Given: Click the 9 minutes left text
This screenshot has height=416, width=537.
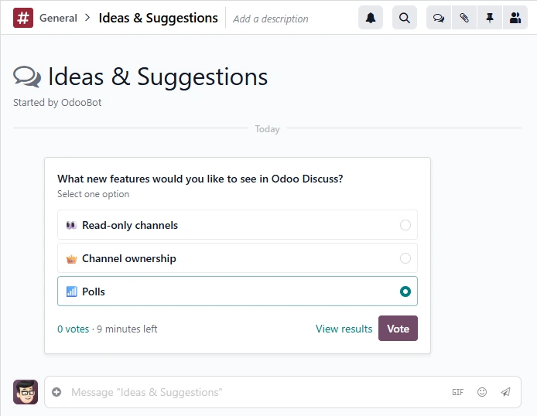Looking at the screenshot, I should click(x=127, y=329).
